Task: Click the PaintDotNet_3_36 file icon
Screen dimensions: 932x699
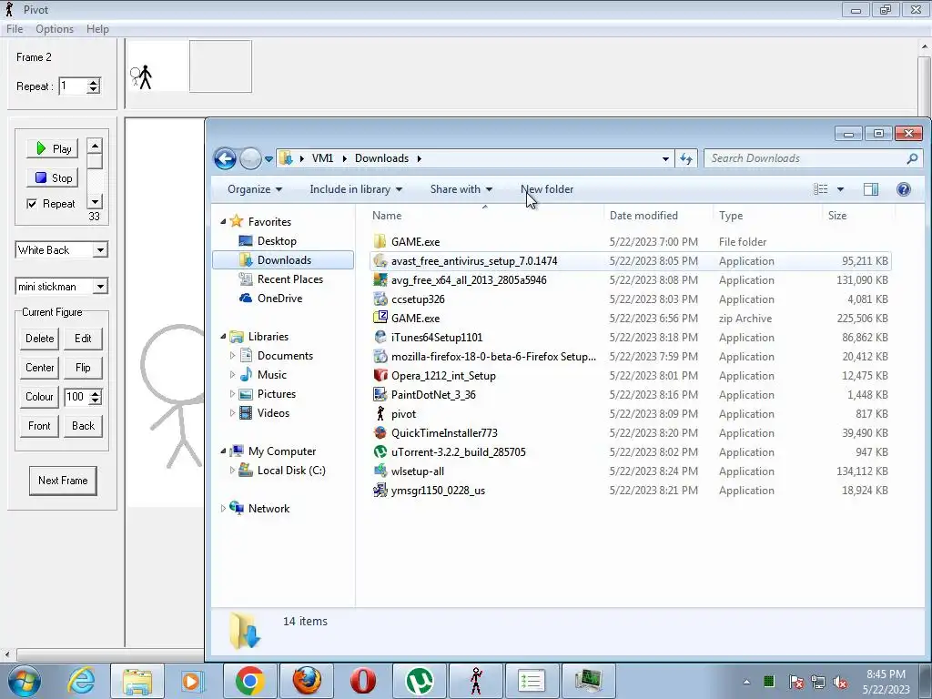Action: point(380,395)
